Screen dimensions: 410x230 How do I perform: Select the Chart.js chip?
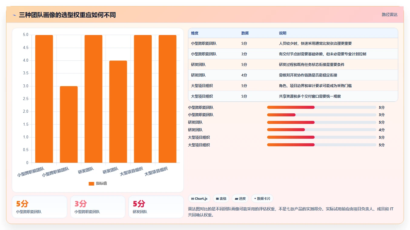click(x=199, y=199)
